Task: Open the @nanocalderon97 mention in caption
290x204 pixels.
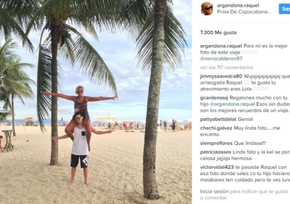Action: [221, 59]
